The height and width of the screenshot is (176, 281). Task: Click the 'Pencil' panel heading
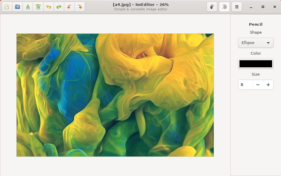click(x=256, y=24)
